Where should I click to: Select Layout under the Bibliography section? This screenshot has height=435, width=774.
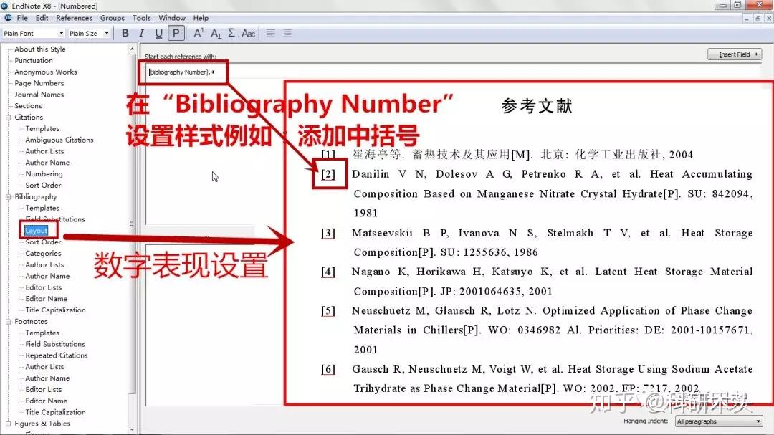pyautogui.click(x=37, y=230)
